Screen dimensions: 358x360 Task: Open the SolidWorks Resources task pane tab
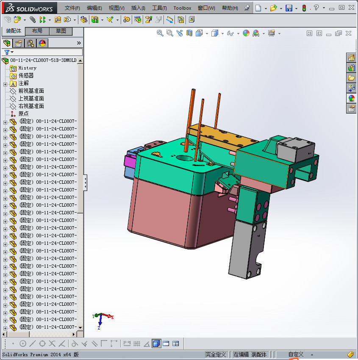[351, 58]
